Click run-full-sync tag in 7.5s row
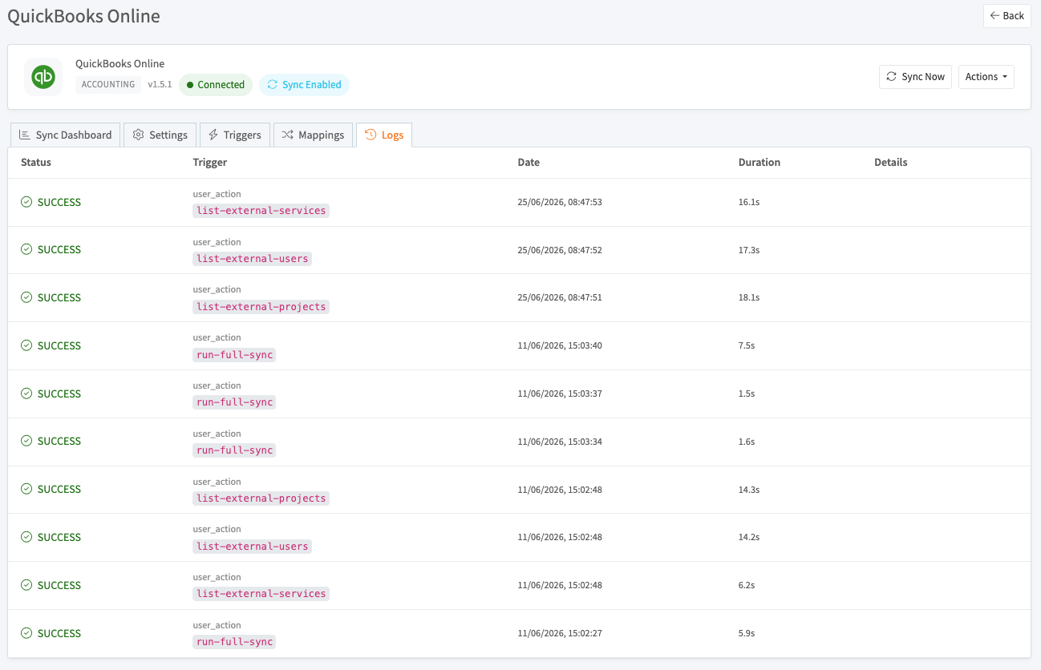The image size is (1041, 670). coord(234,354)
